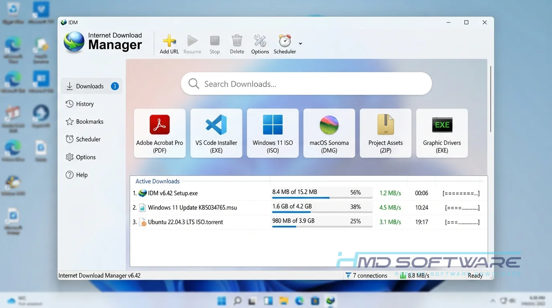The height and width of the screenshot is (308, 552).
Task: Click into the Search Downloads field
Action: tap(306, 84)
